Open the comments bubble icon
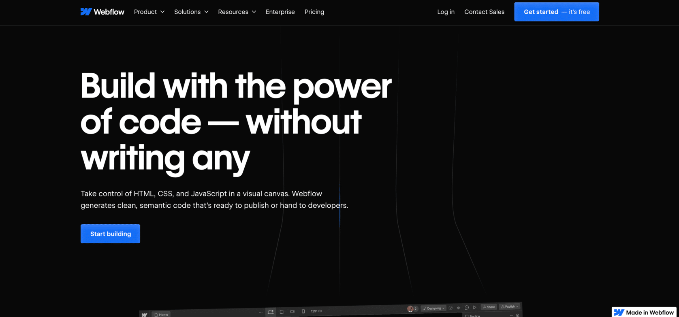This screenshot has width=679, height=317. (467, 307)
